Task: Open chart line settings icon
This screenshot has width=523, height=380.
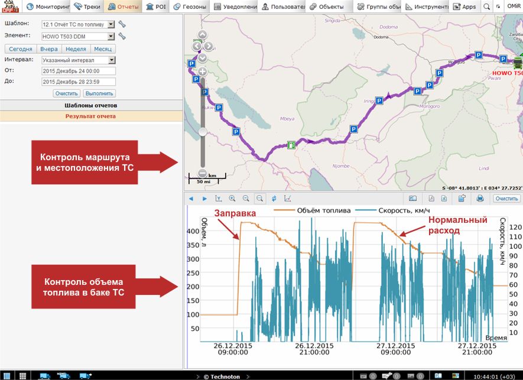Action: pos(288,199)
